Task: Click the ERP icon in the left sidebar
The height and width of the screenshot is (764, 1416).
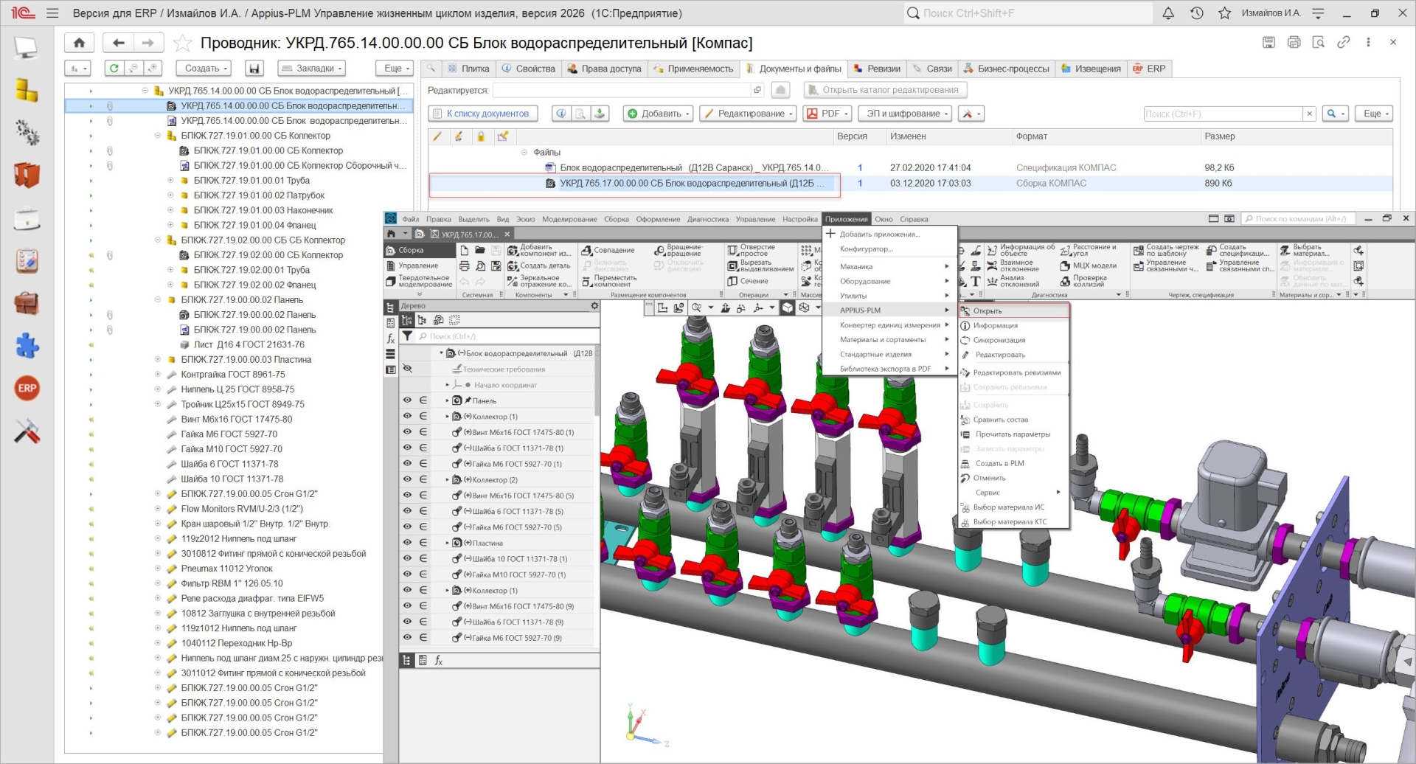Action: tap(27, 388)
